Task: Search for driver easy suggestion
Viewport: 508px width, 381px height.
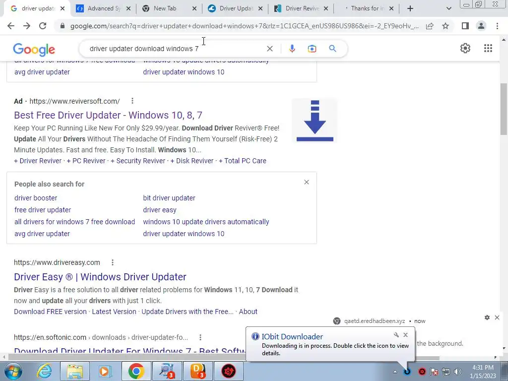Action: coord(160,210)
